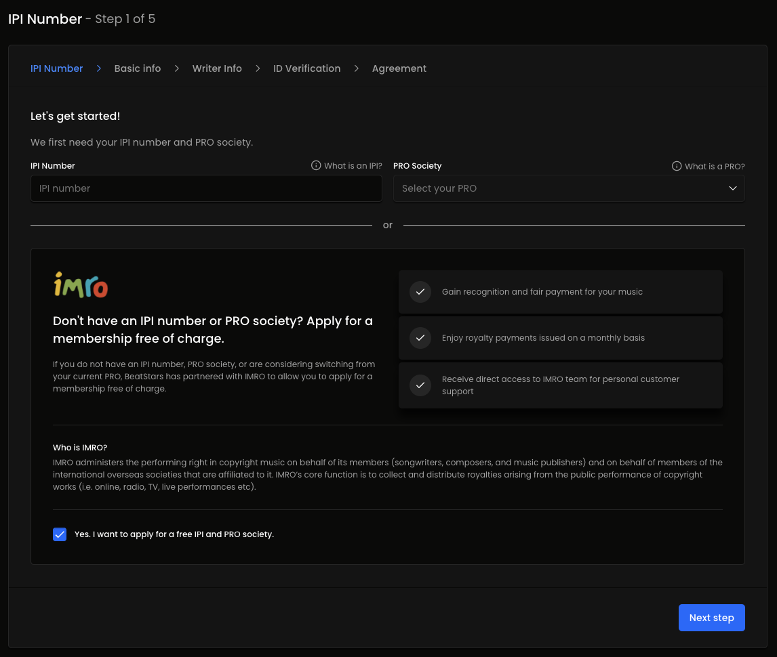Click chevron arrow before Agreement step
This screenshot has height=657, width=777.
357,68
